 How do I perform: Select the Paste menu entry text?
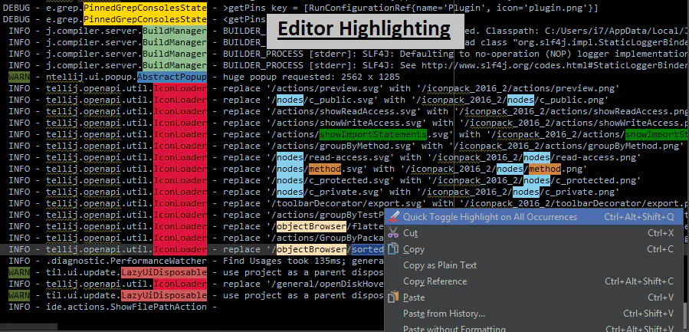(x=414, y=297)
